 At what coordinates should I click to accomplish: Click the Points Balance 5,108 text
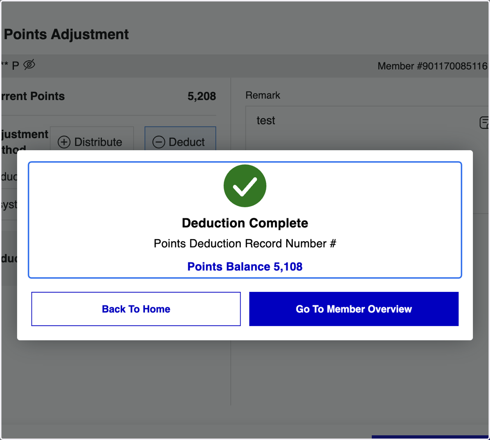point(245,267)
